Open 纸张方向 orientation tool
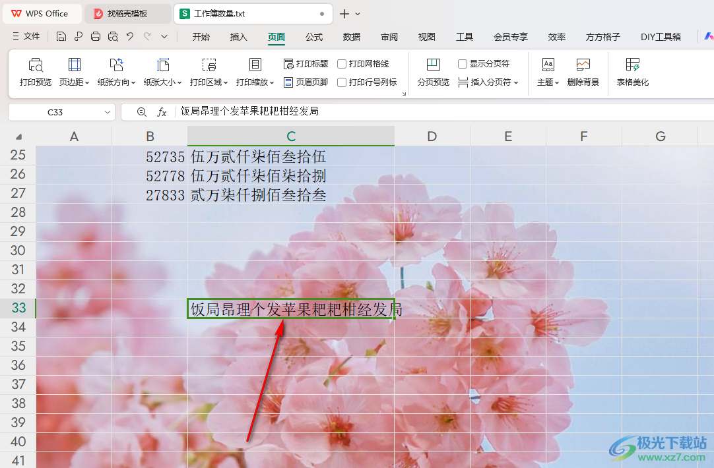The width and height of the screenshot is (714, 468). pos(117,73)
